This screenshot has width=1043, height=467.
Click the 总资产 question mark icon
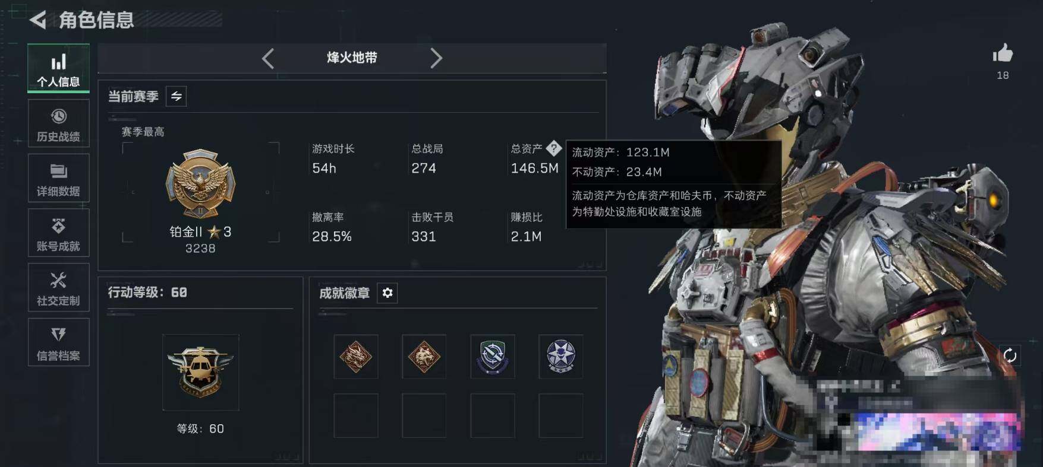click(x=553, y=148)
